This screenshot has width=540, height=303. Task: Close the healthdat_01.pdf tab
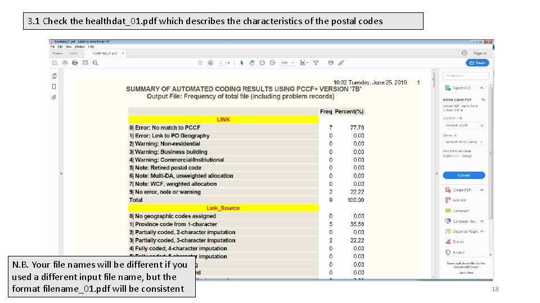(x=123, y=53)
